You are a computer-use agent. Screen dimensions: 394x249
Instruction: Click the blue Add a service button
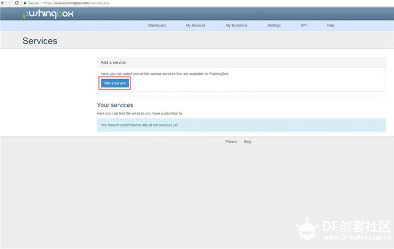[115, 83]
